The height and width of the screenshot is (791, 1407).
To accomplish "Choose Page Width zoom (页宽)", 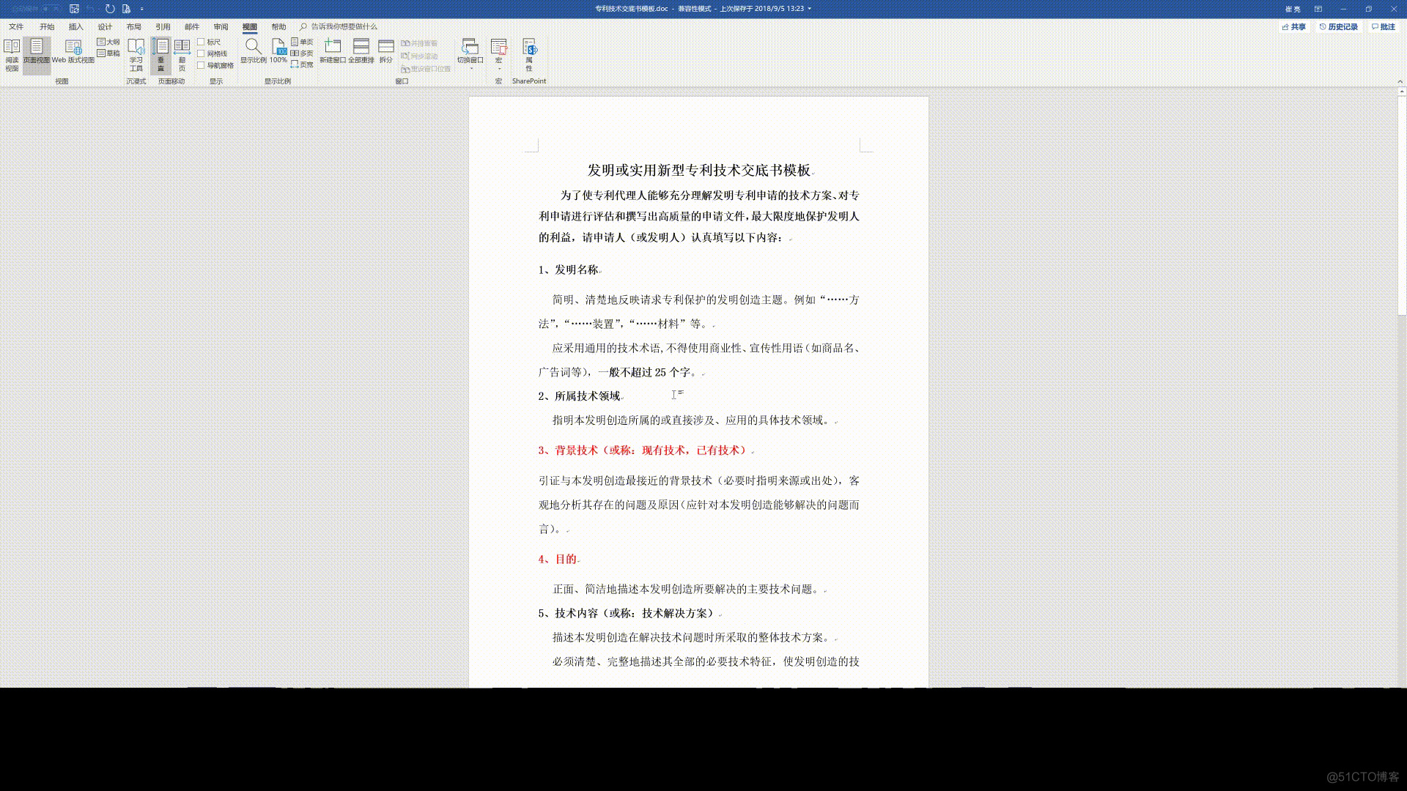I will pyautogui.click(x=302, y=64).
